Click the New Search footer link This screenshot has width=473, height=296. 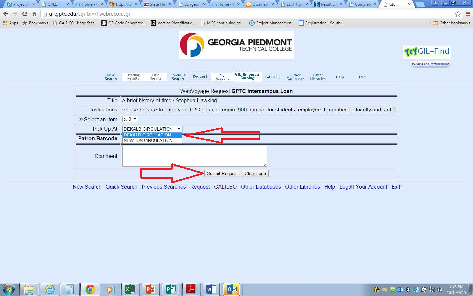point(87,187)
